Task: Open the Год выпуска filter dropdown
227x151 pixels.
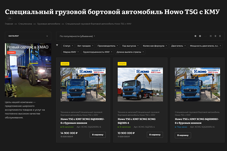Action: [130, 46]
